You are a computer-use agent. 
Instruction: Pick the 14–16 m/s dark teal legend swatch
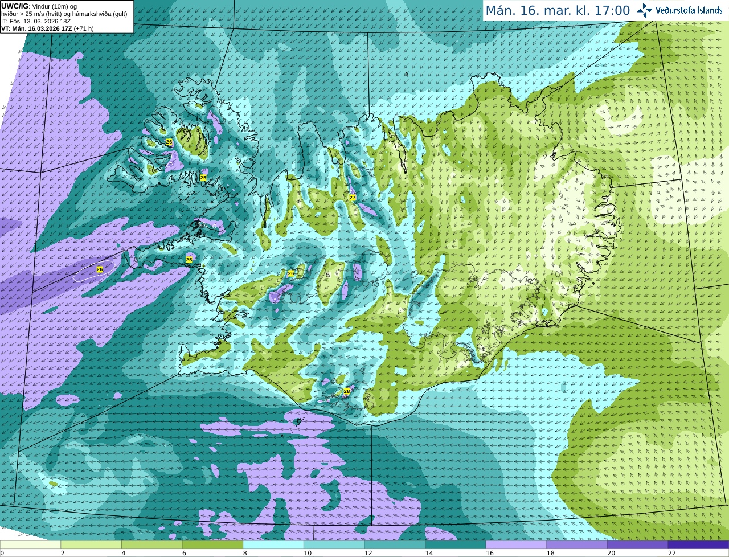coord(456,544)
